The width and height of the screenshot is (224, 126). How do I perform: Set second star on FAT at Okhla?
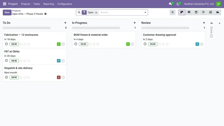(x=25, y=61)
